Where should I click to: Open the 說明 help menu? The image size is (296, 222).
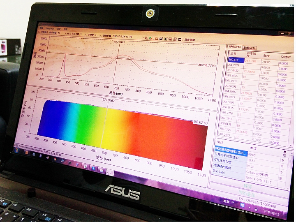[x=65, y=30]
